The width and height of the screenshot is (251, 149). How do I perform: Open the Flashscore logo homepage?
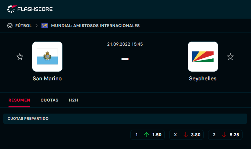(x=30, y=9)
